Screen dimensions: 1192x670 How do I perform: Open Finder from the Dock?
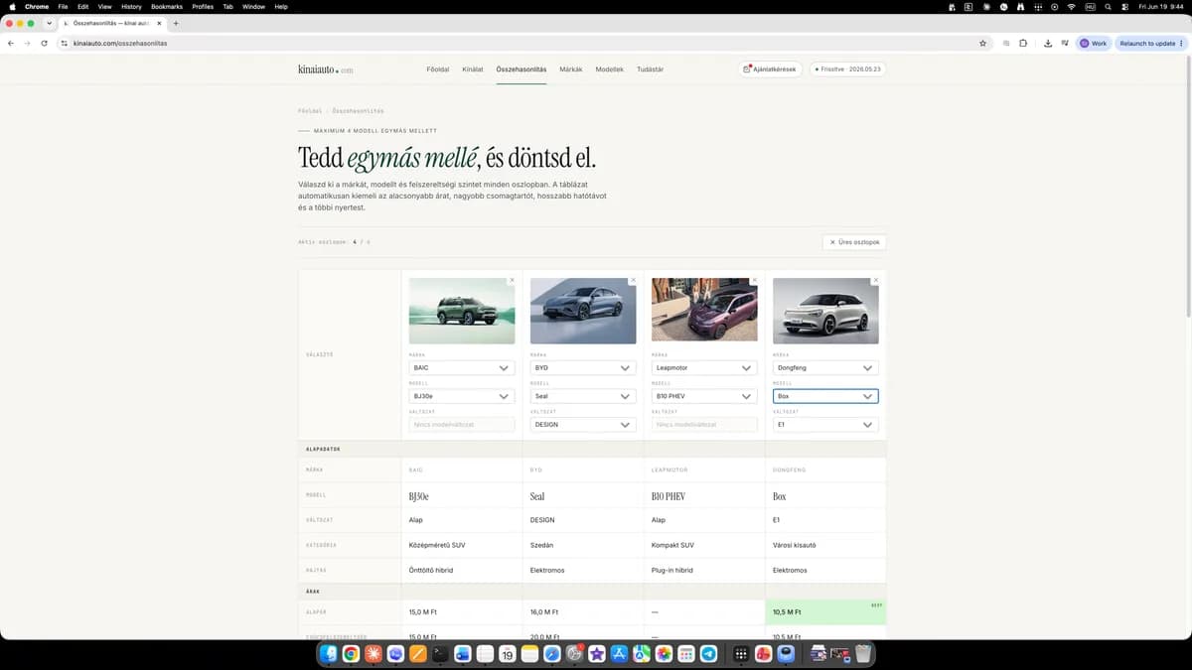click(x=329, y=654)
